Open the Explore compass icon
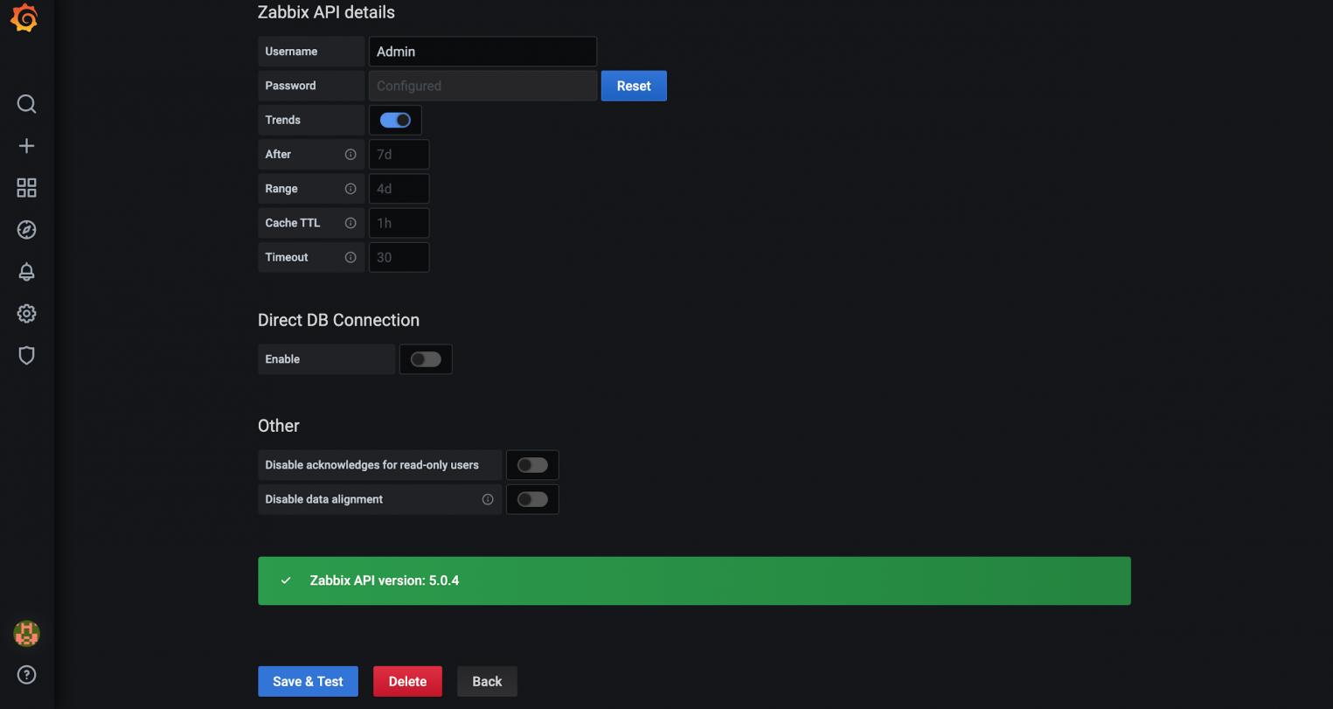The image size is (1333, 709). pyautogui.click(x=26, y=230)
